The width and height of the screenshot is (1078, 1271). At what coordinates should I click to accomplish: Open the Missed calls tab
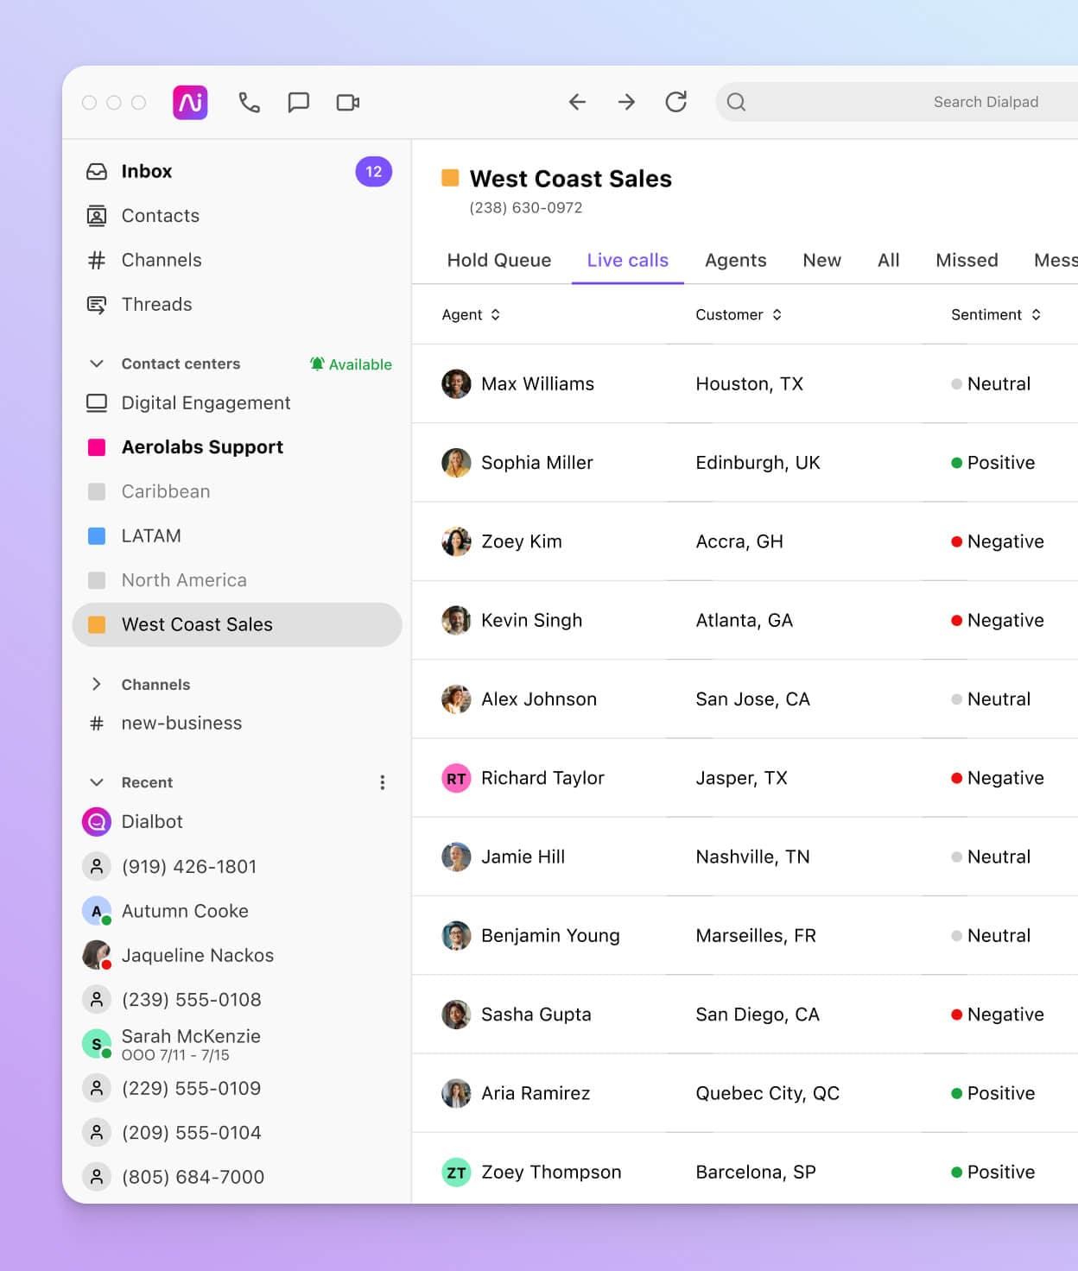(x=967, y=260)
